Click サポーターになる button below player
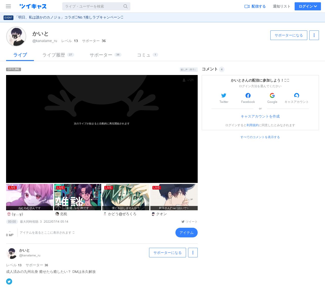This screenshot has height=303, width=325. click(168, 253)
